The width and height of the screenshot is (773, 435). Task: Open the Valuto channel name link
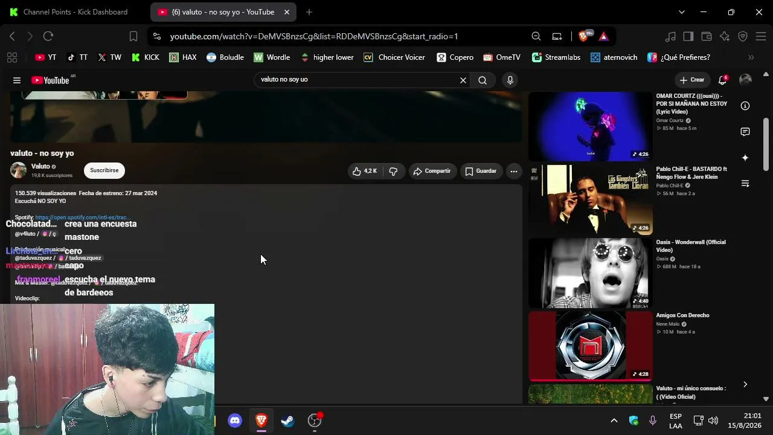40,166
